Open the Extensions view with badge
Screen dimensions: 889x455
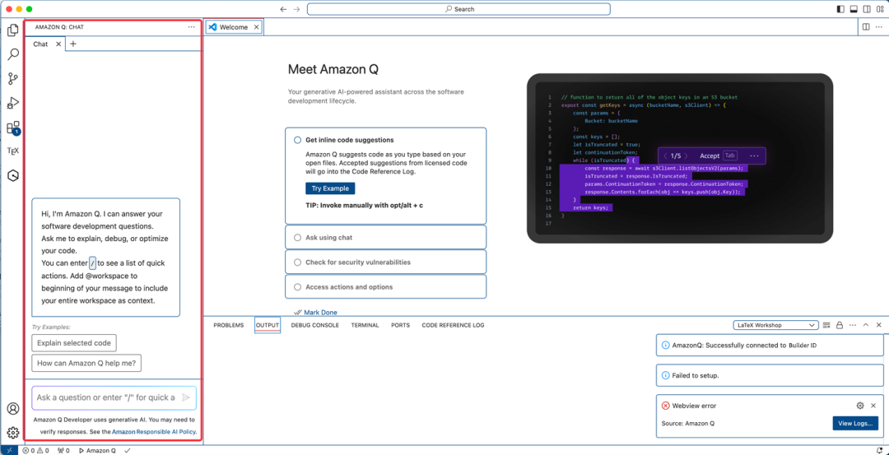coord(13,128)
